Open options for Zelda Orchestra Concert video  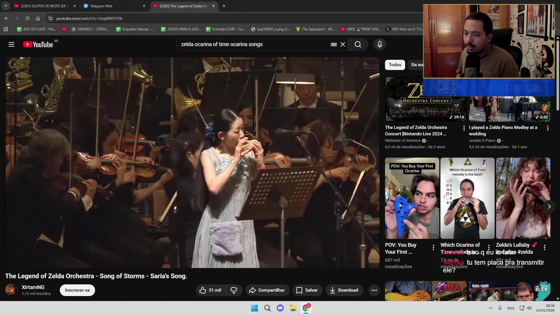[x=464, y=128]
